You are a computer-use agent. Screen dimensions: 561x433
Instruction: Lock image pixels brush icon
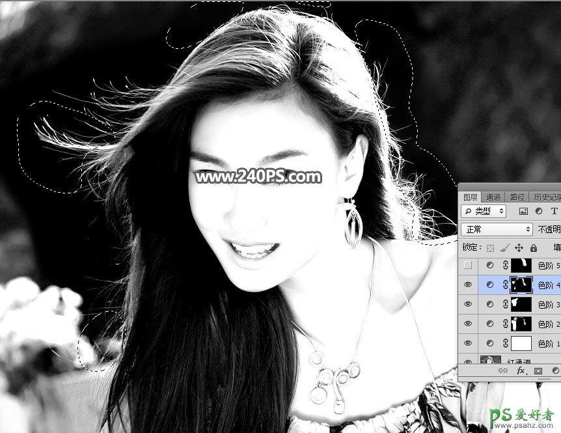tap(504, 247)
